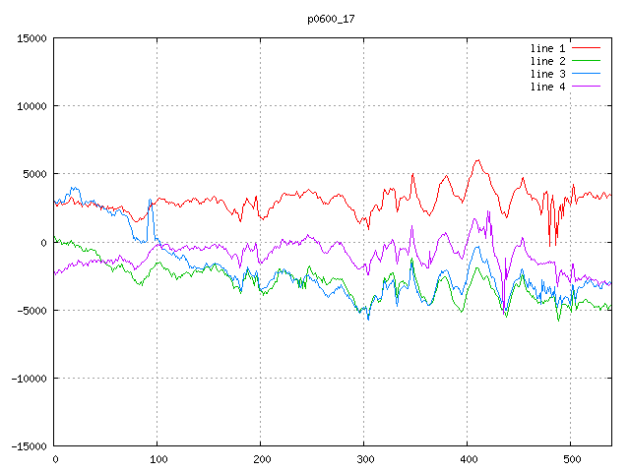This screenshot has height=472, width=630.
Task: Click the red line sample in legend
Action: [x=587, y=48]
